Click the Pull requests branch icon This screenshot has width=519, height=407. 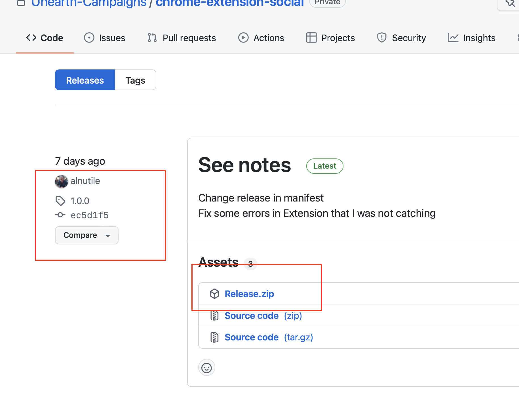click(x=152, y=37)
